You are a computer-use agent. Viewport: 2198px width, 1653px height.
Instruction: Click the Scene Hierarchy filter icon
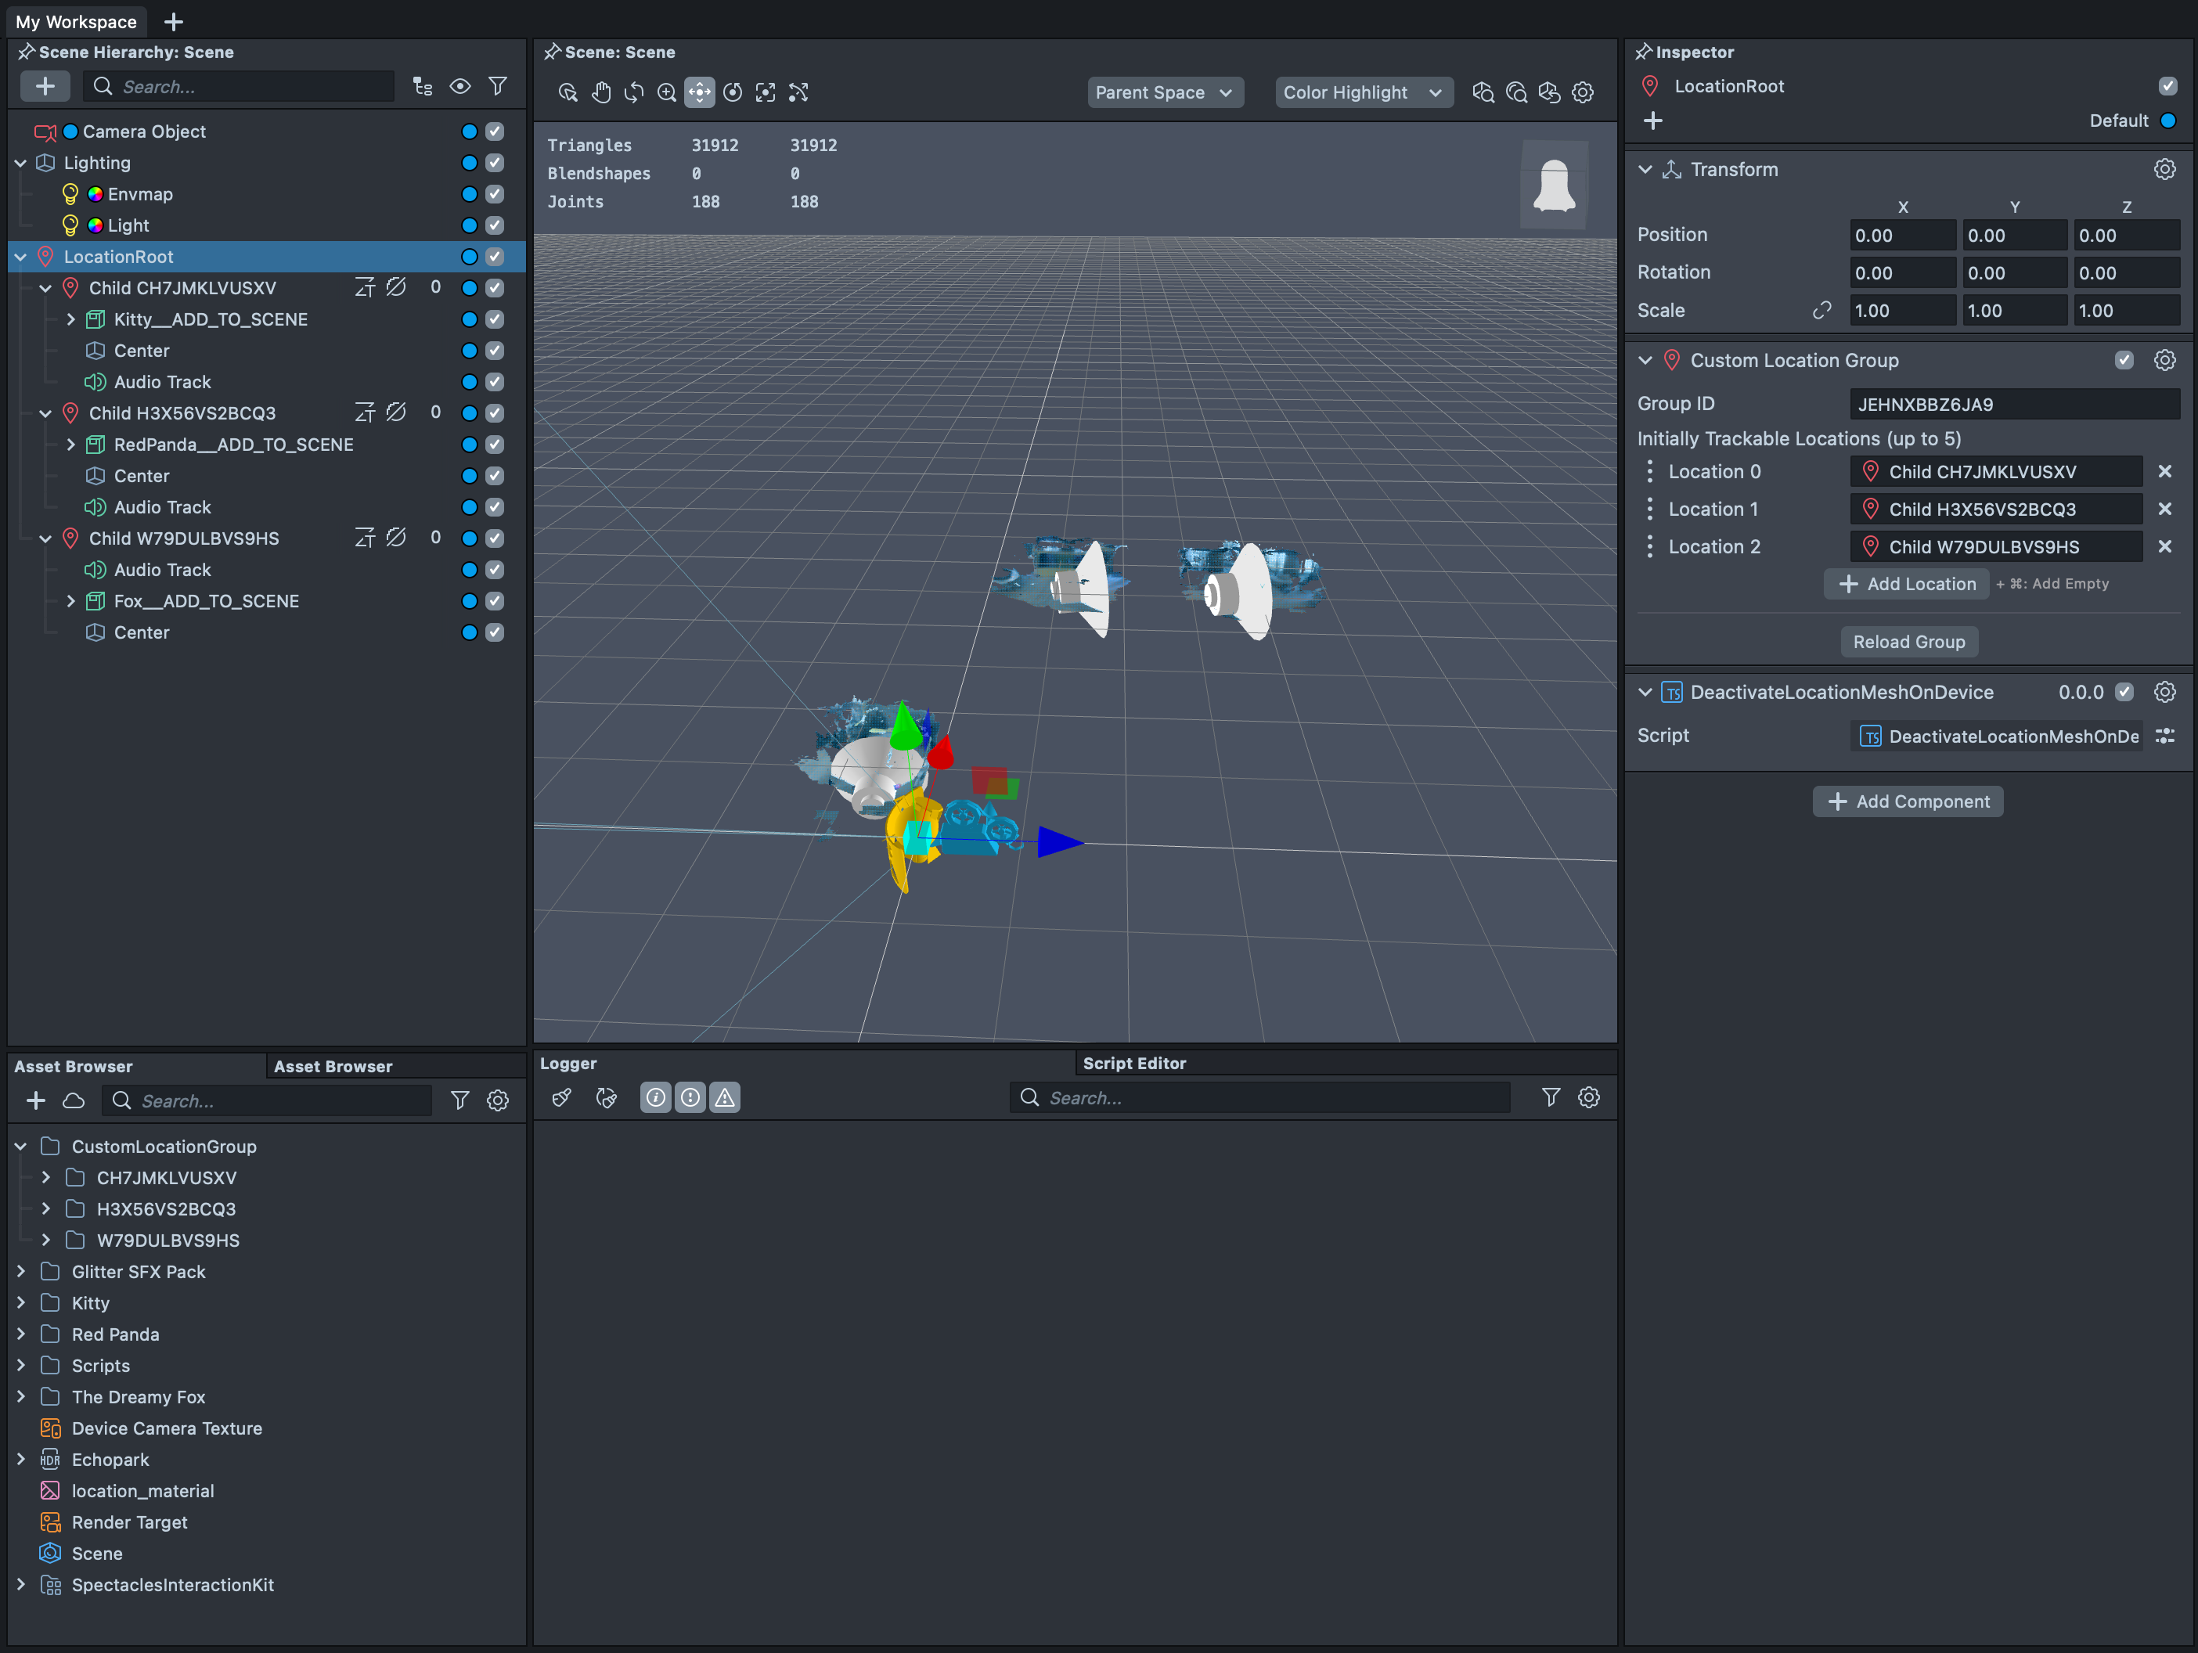tap(498, 86)
